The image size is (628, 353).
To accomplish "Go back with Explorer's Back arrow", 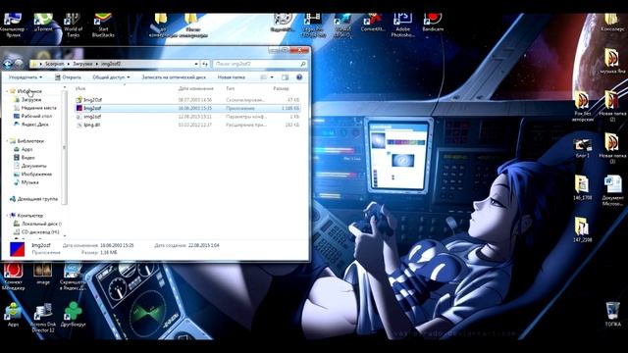I will click(7, 64).
